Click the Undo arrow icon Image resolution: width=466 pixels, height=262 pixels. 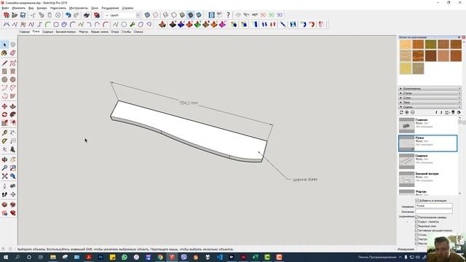tap(68, 15)
